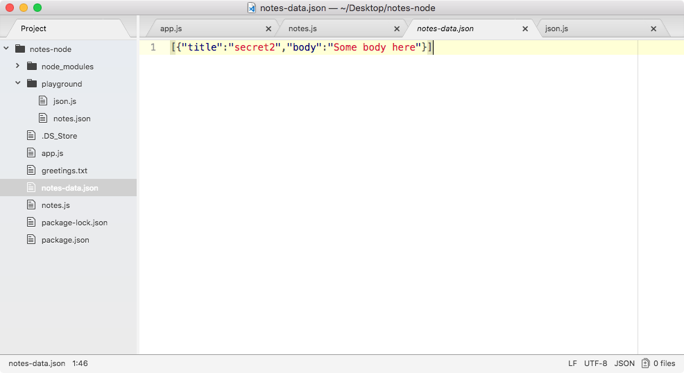Open go-to-line via 1:46 cursor position
Viewport: 684px width, 373px height.
80,363
